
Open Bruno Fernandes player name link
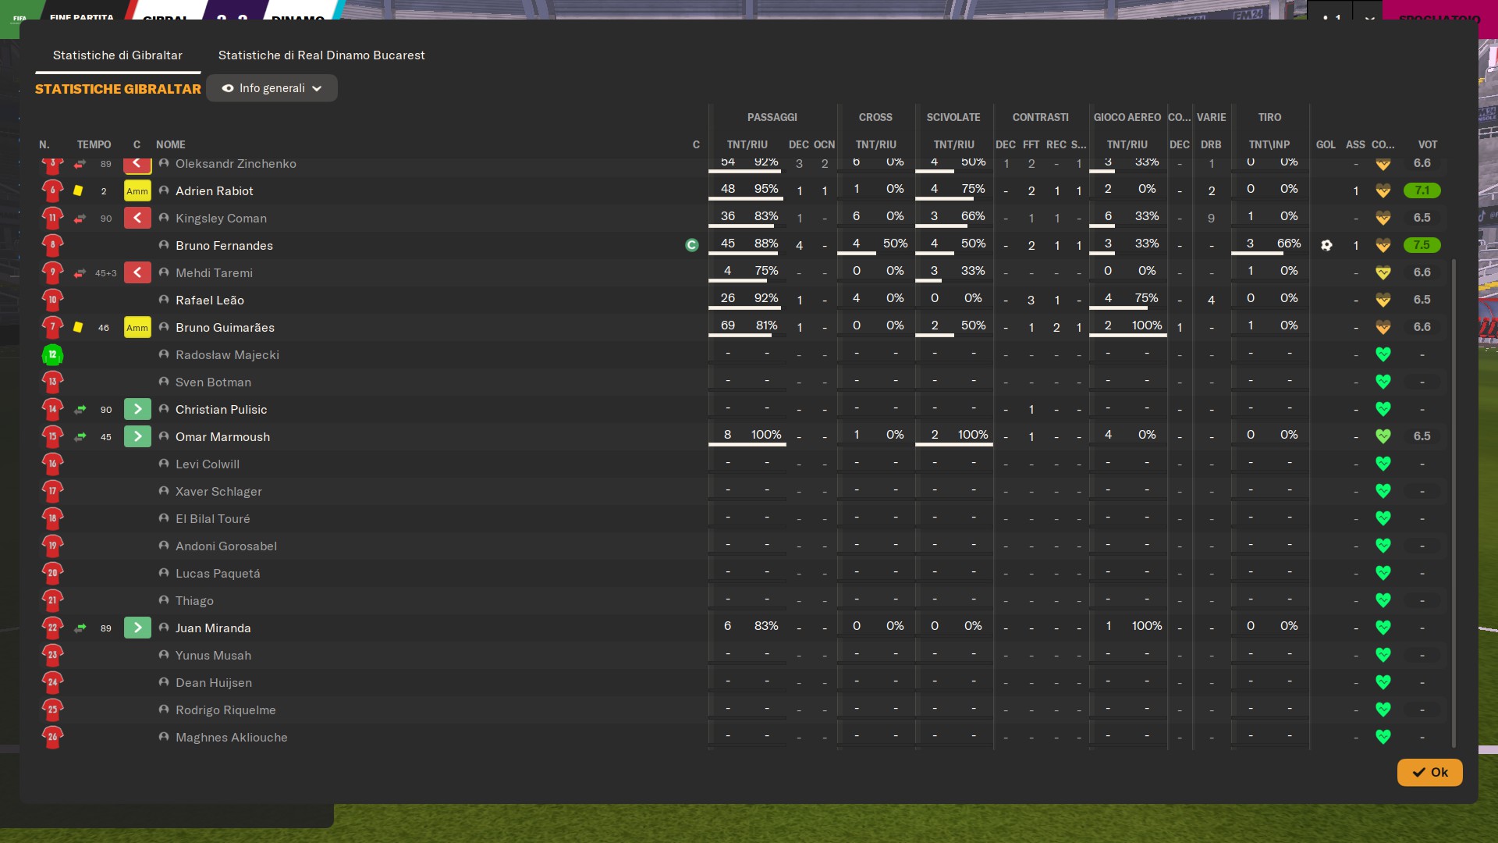[x=224, y=245]
